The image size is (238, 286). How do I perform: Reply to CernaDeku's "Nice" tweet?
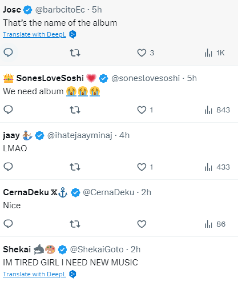8,224
